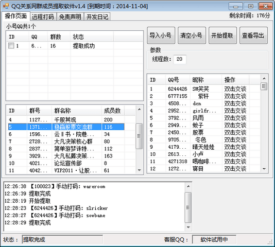Click 提取成功 status in account row 1
Image resolution: width=275 pixels, height=247 pixels.
click(84, 46)
